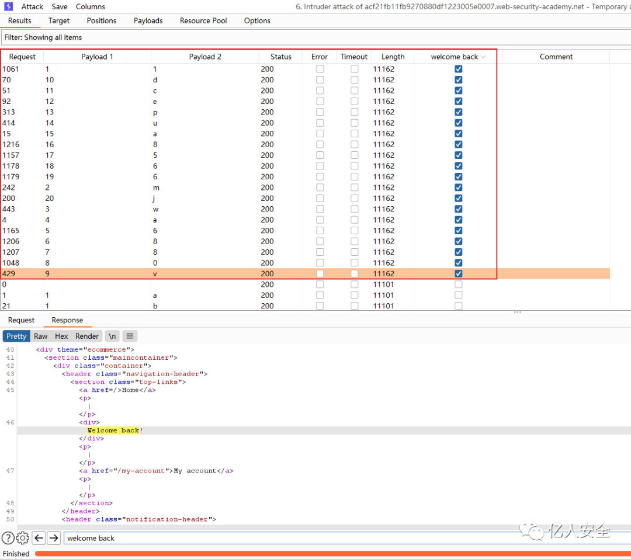Toggle Error checkbox for request 51

click(x=320, y=91)
